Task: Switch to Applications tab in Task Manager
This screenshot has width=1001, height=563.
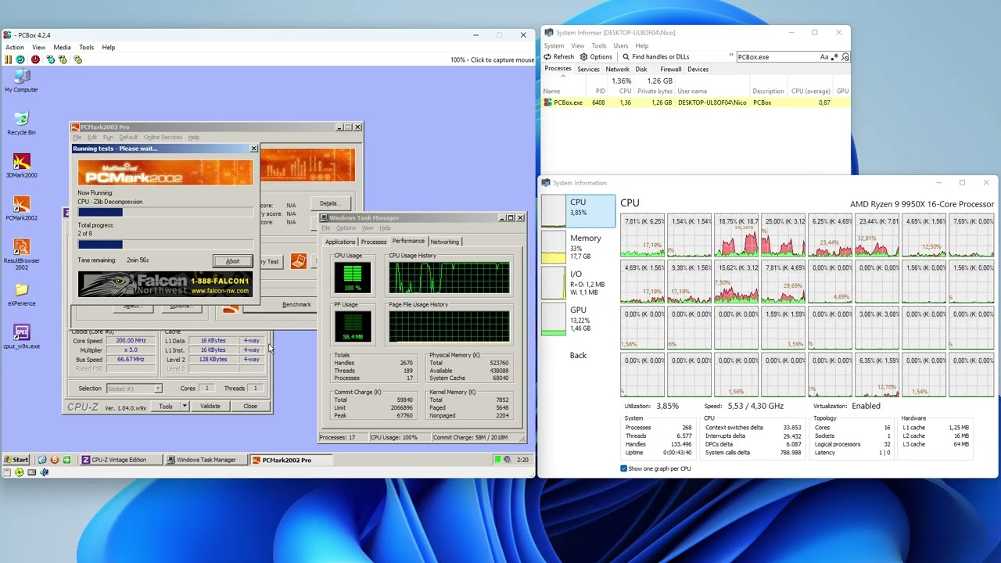Action: [340, 242]
